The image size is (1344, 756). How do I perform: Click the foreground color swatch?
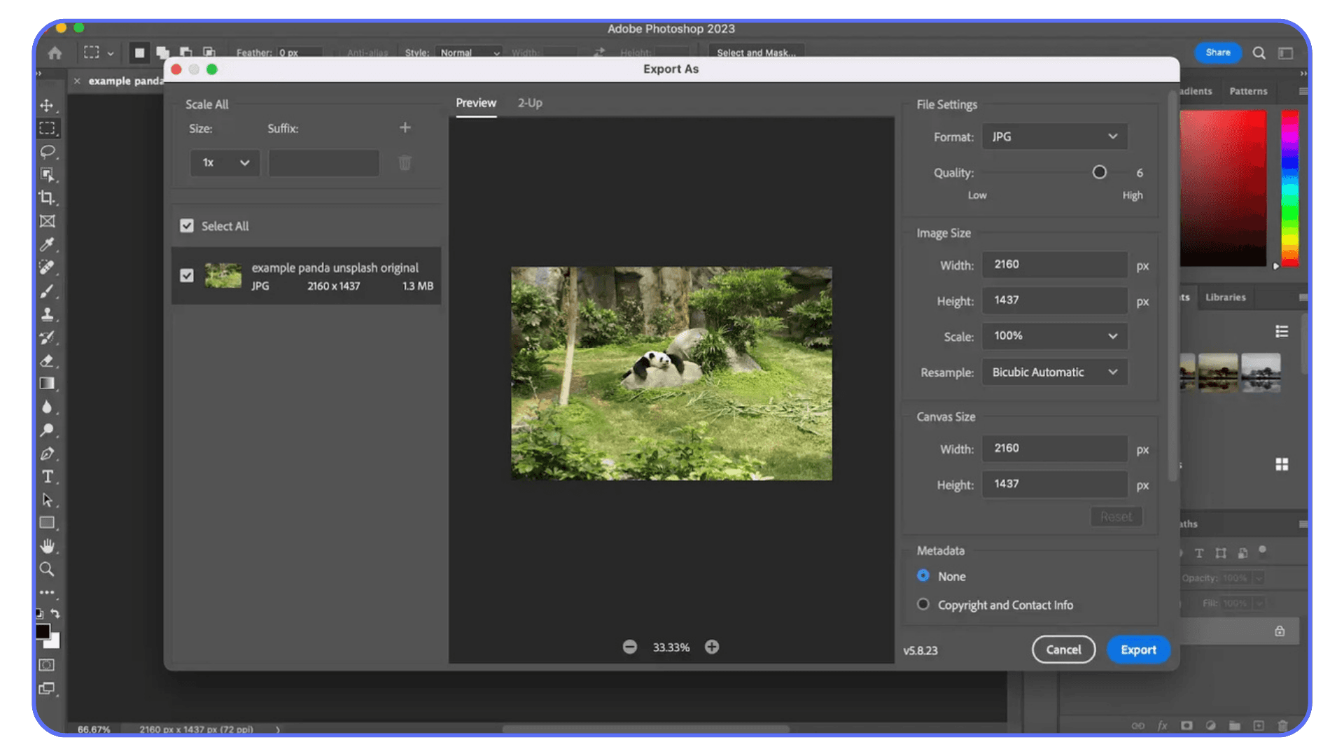coord(43,631)
